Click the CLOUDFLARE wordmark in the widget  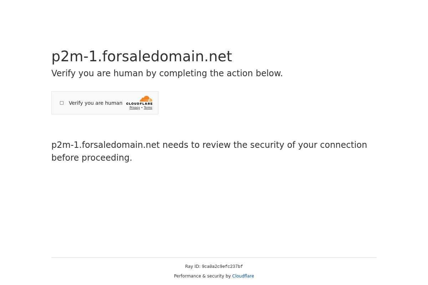pyautogui.click(x=140, y=104)
